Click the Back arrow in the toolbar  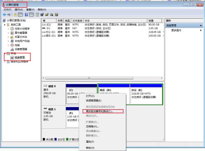click(5, 15)
